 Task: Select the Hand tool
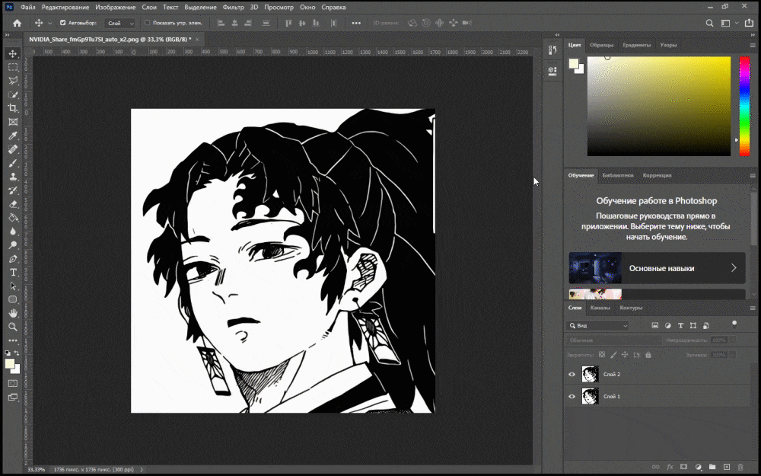point(13,313)
